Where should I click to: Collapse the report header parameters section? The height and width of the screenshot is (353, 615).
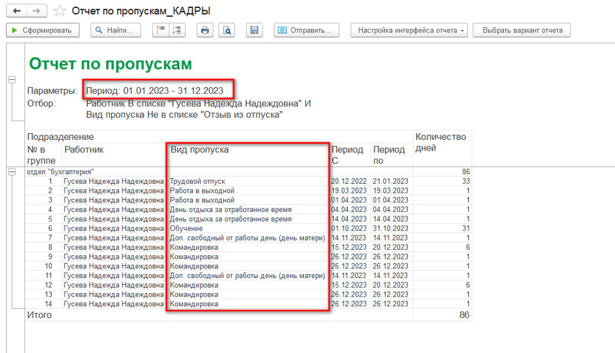[11, 80]
